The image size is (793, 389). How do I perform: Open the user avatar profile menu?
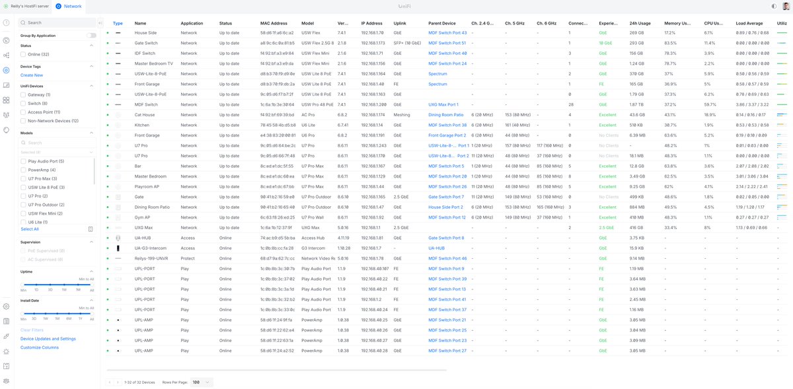786,5
